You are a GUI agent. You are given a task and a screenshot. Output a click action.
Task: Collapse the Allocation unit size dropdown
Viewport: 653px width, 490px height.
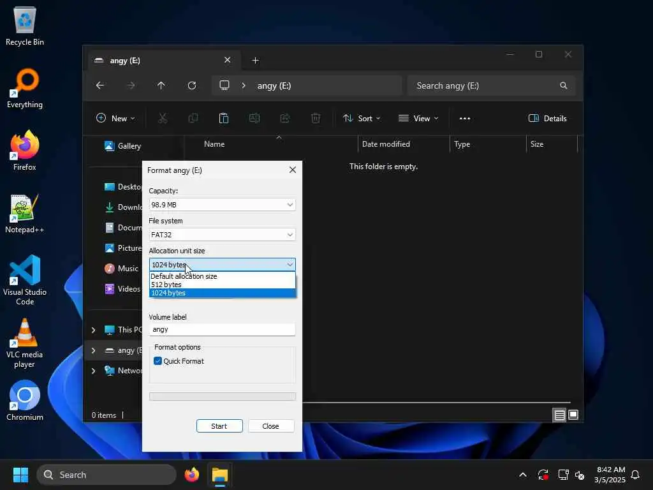222,265
